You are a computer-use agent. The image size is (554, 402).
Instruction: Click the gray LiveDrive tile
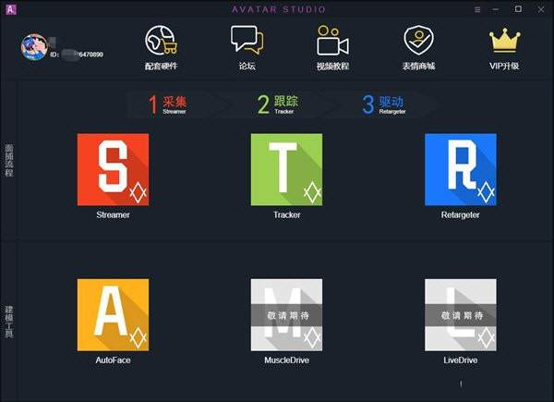pyautogui.click(x=460, y=314)
